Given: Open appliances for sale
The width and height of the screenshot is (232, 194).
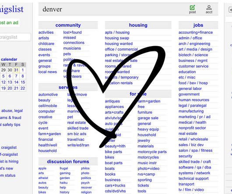Looking at the screenshot, I should point(114,107).
